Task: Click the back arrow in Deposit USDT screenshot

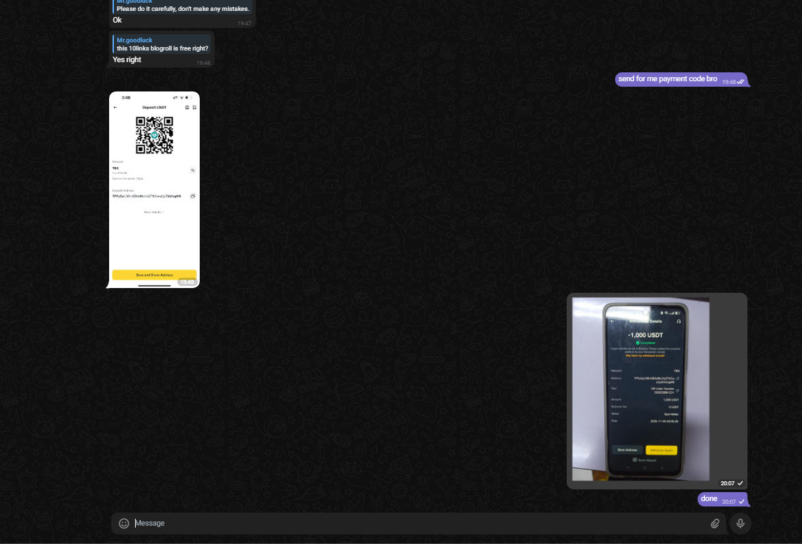Action: click(115, 107)
